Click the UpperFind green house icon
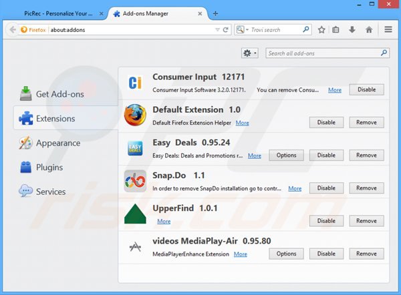Image resolution: width=401 pixels, height=295 pixels. 135,214
